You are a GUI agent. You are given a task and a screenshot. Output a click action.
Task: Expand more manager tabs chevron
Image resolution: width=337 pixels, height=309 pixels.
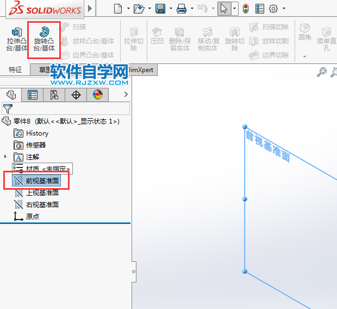(126, 94)
